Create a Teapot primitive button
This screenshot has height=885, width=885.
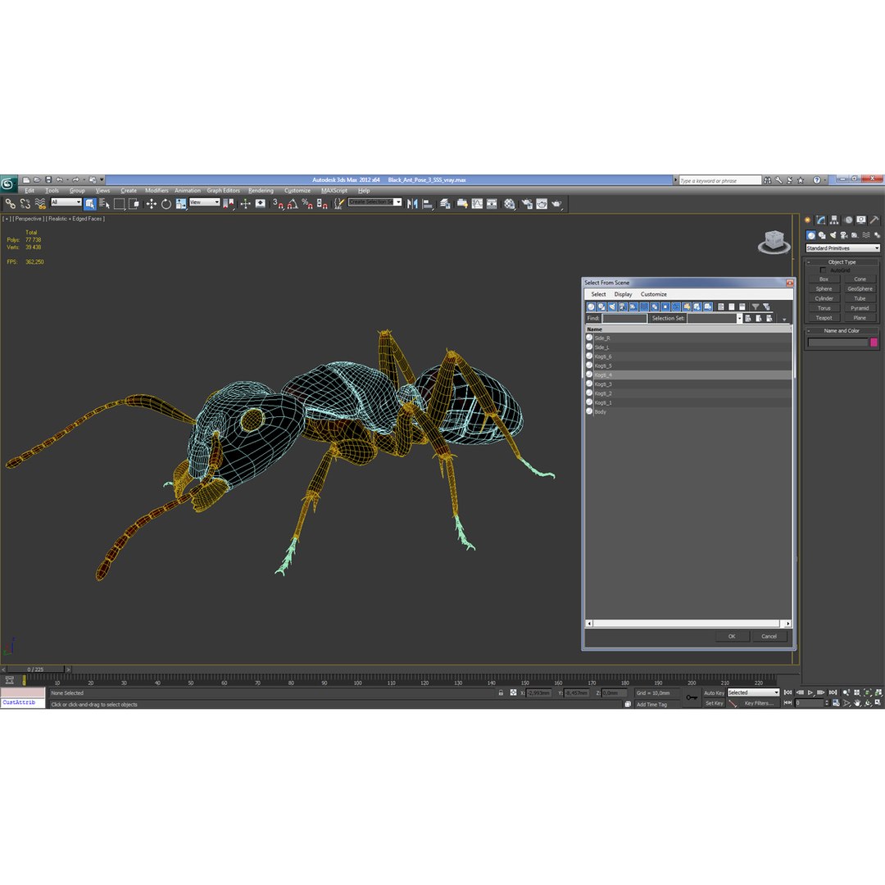pyautogui.click(x=824, y=318)
